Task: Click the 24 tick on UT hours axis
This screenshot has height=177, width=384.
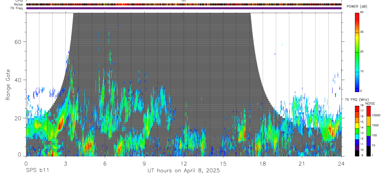Action: coord(341,164)
